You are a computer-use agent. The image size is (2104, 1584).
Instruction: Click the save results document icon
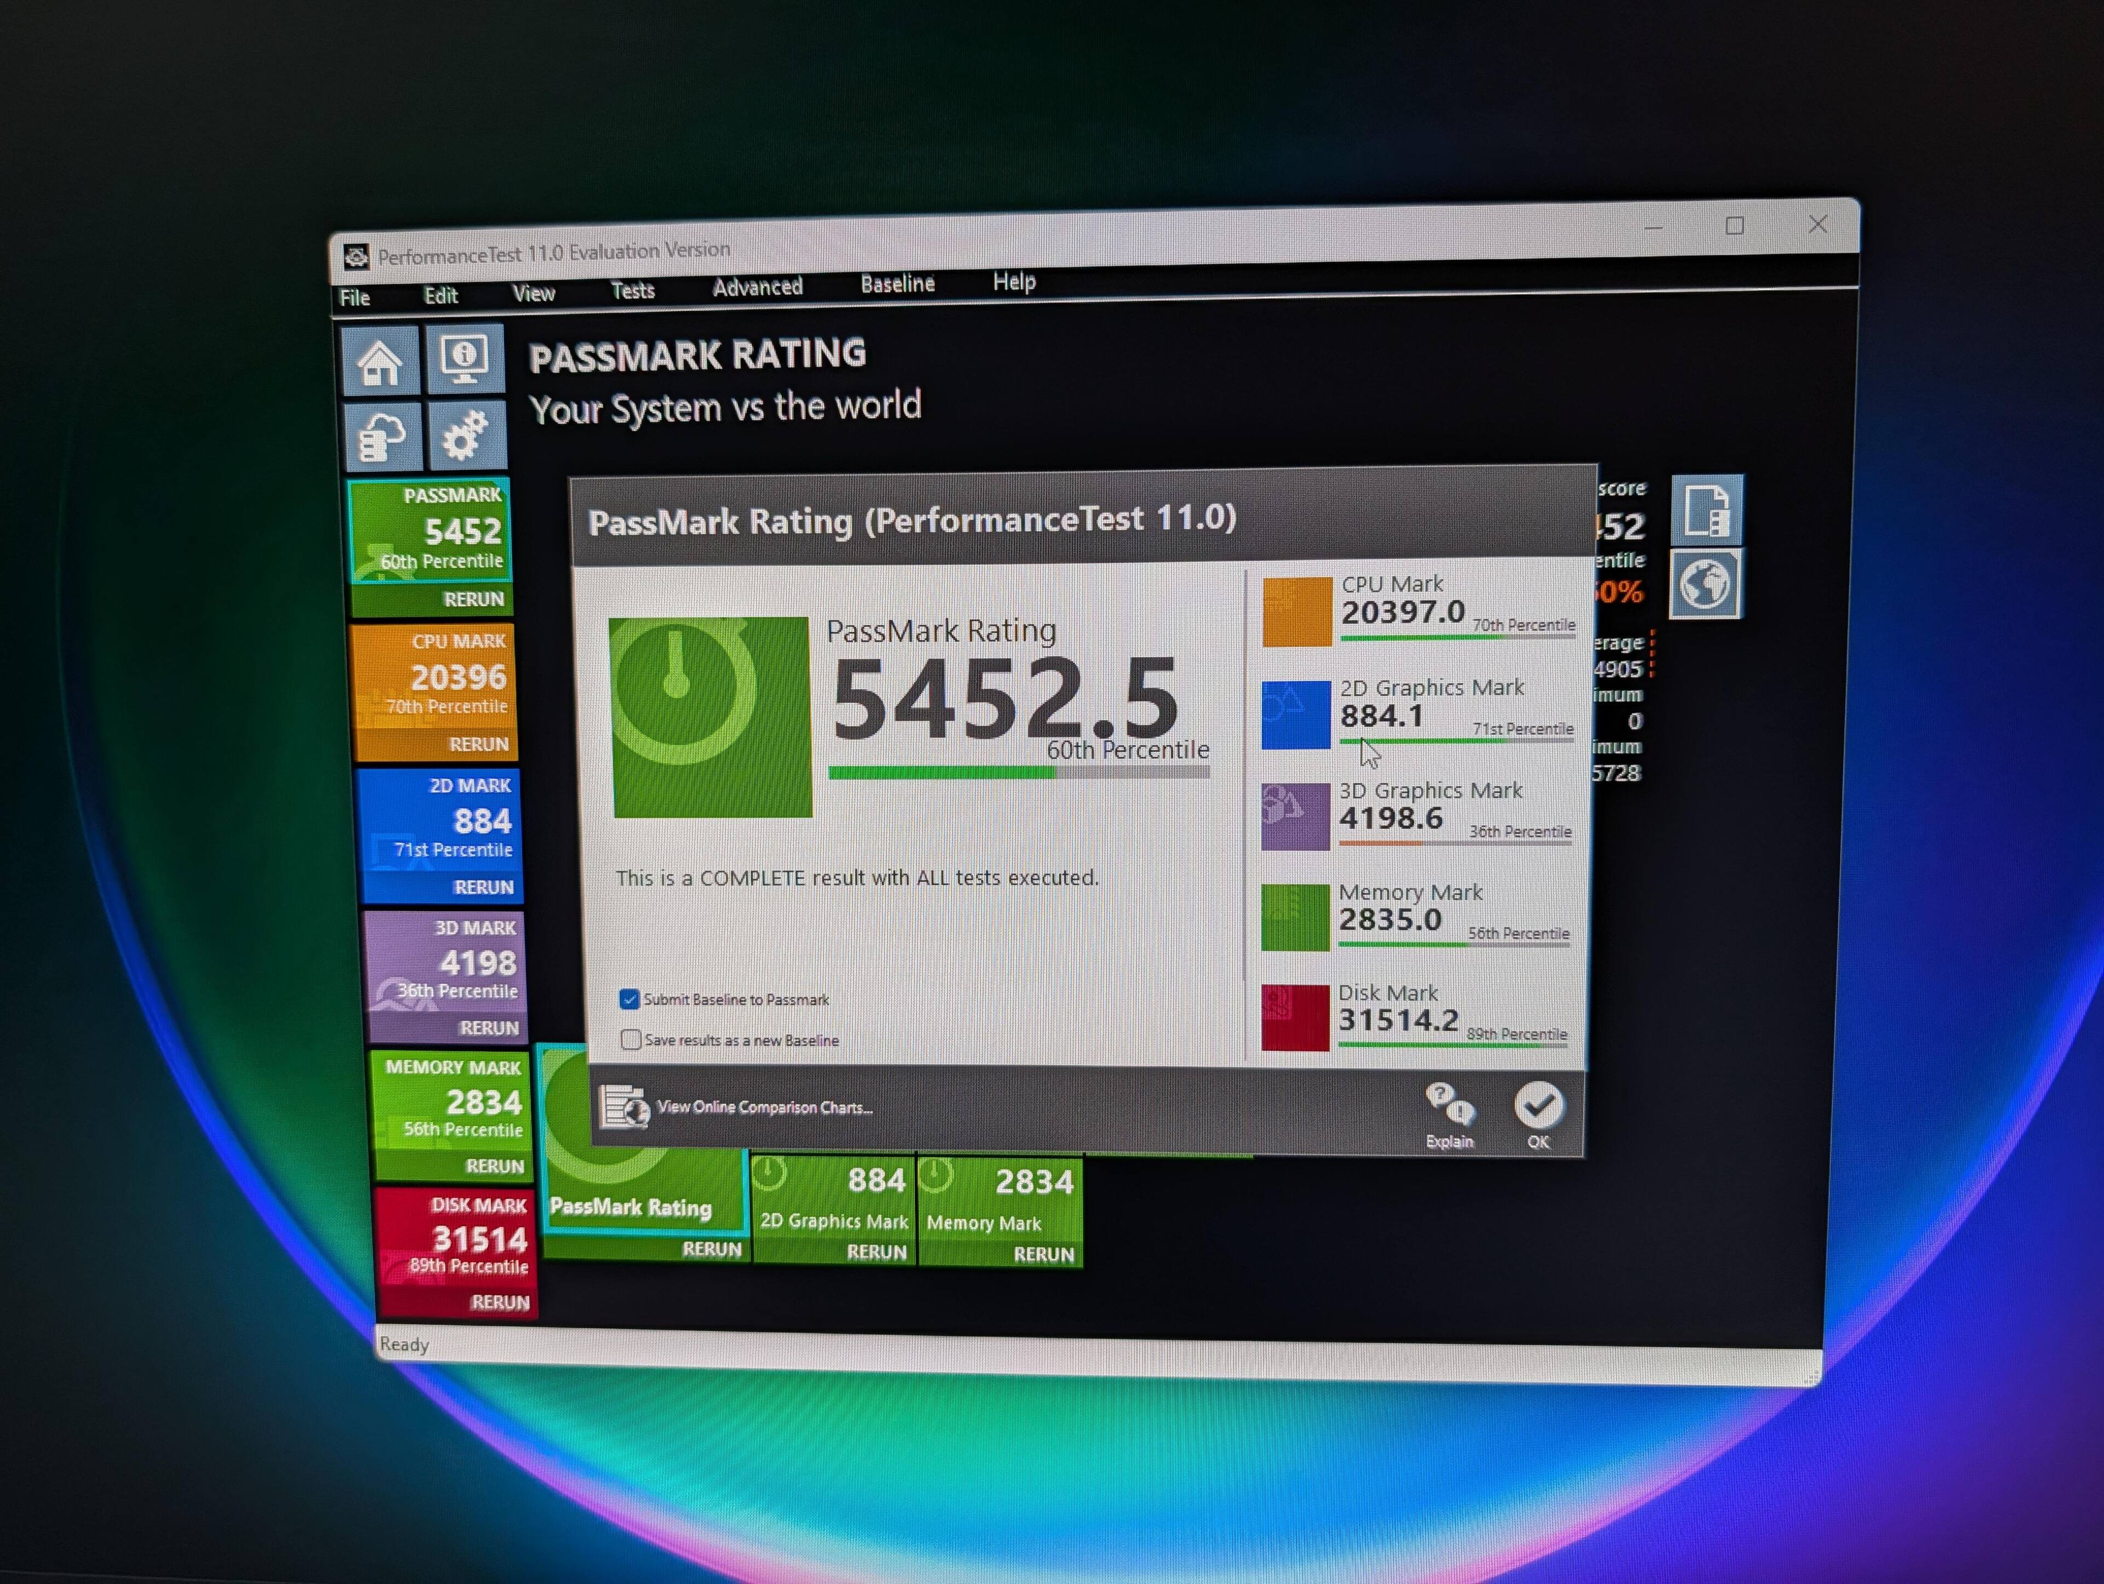click(x=1707, y=510)
